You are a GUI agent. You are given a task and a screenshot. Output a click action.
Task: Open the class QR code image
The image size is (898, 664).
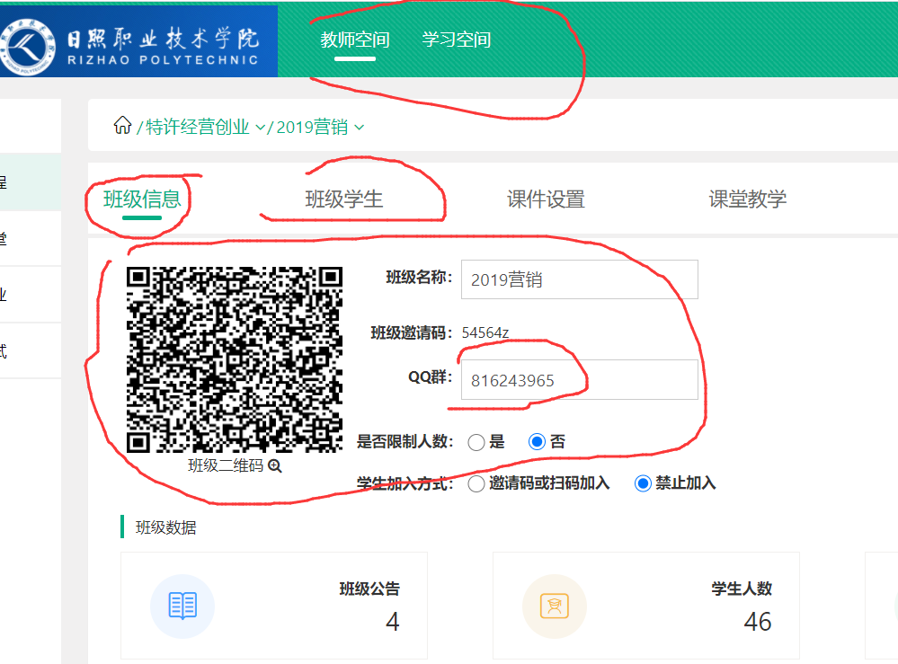(x=235, y=359)
